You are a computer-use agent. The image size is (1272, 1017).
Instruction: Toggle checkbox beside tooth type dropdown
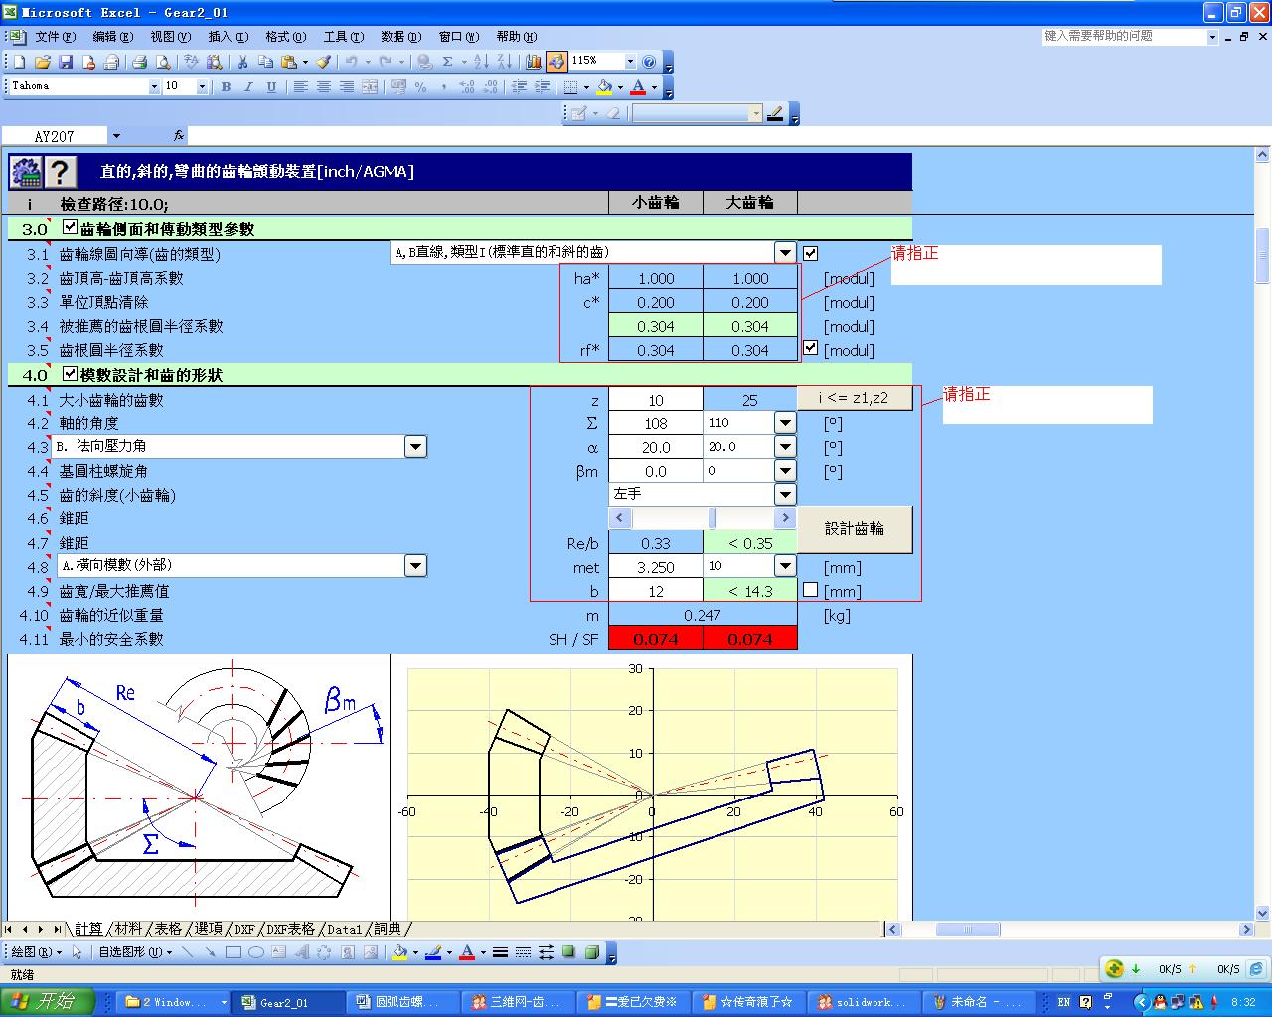(x=811, y=253)
